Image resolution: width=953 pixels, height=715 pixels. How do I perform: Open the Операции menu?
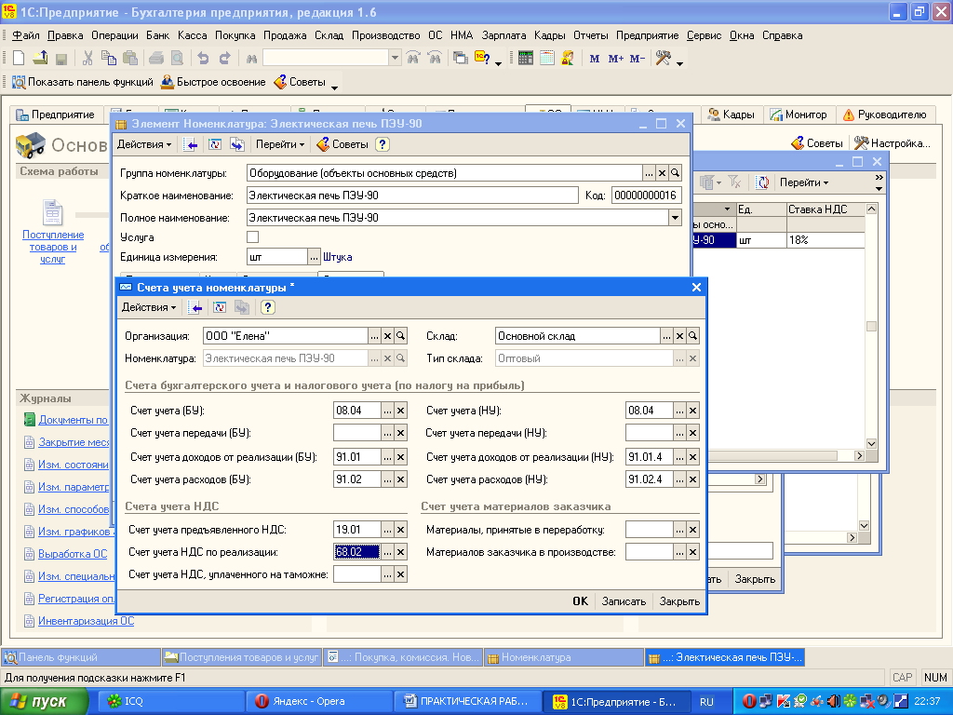[x=114, y=35]
